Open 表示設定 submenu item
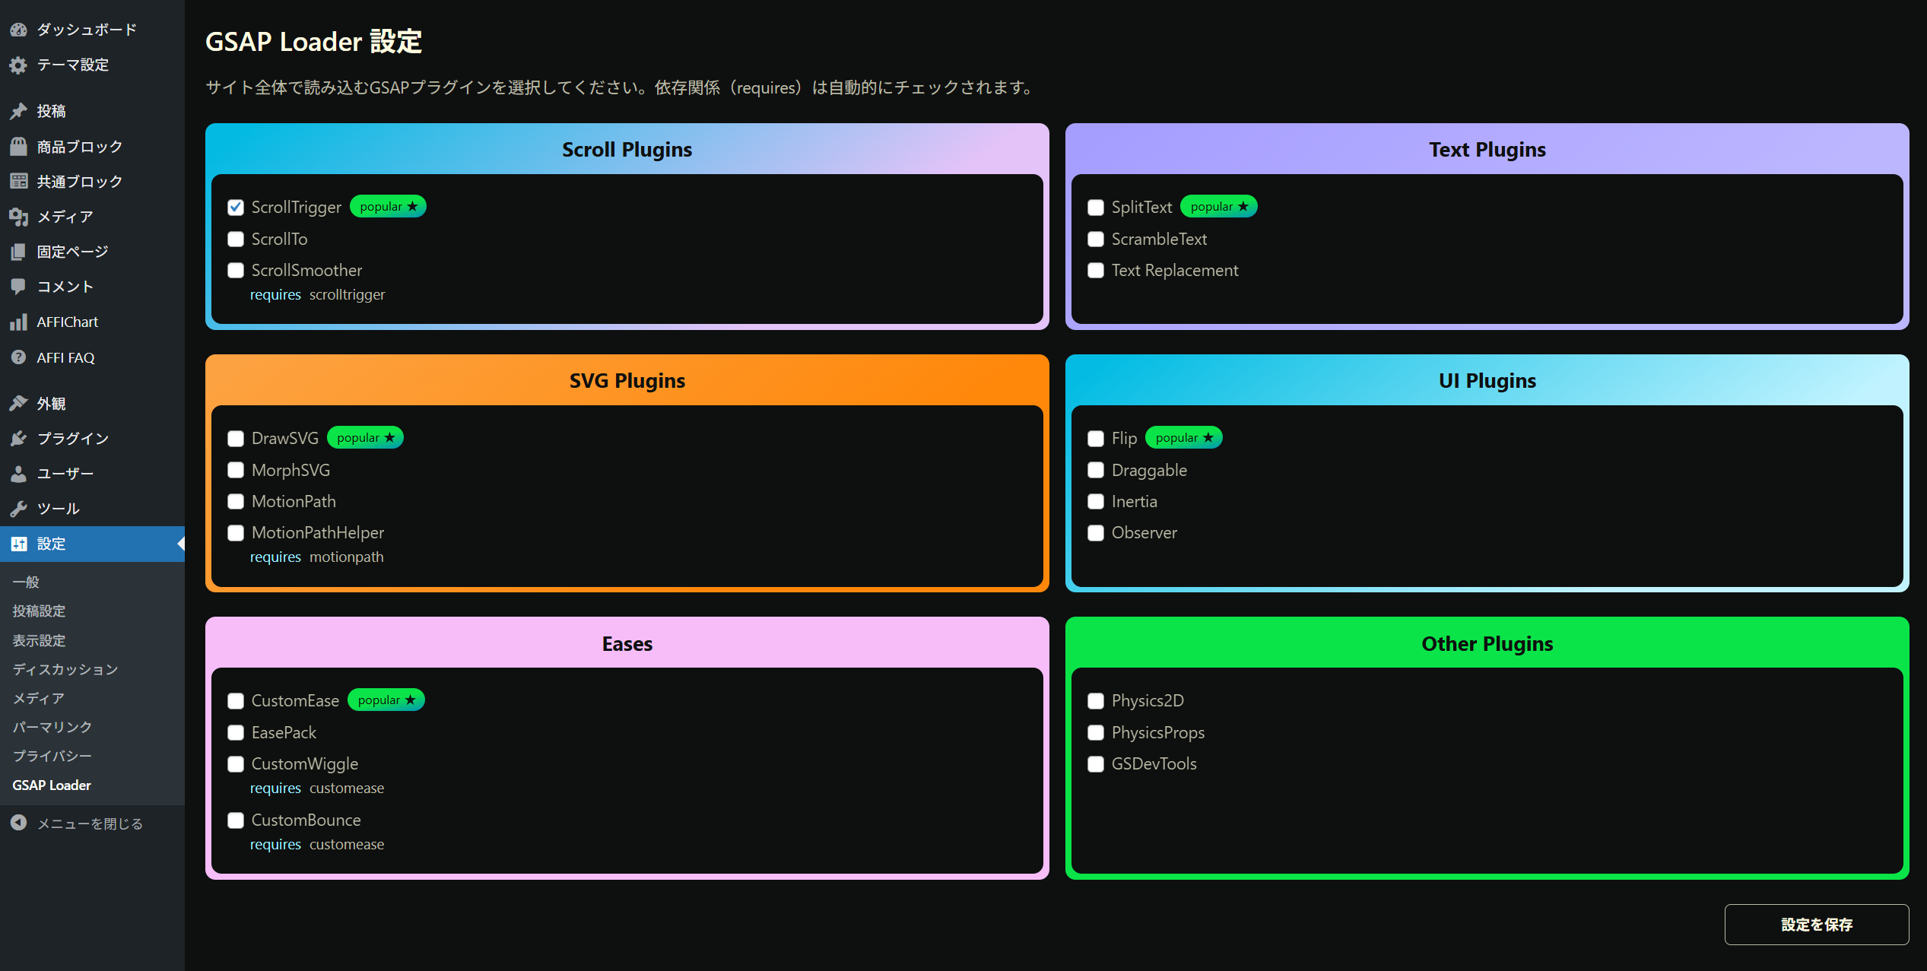 [39, 640]
